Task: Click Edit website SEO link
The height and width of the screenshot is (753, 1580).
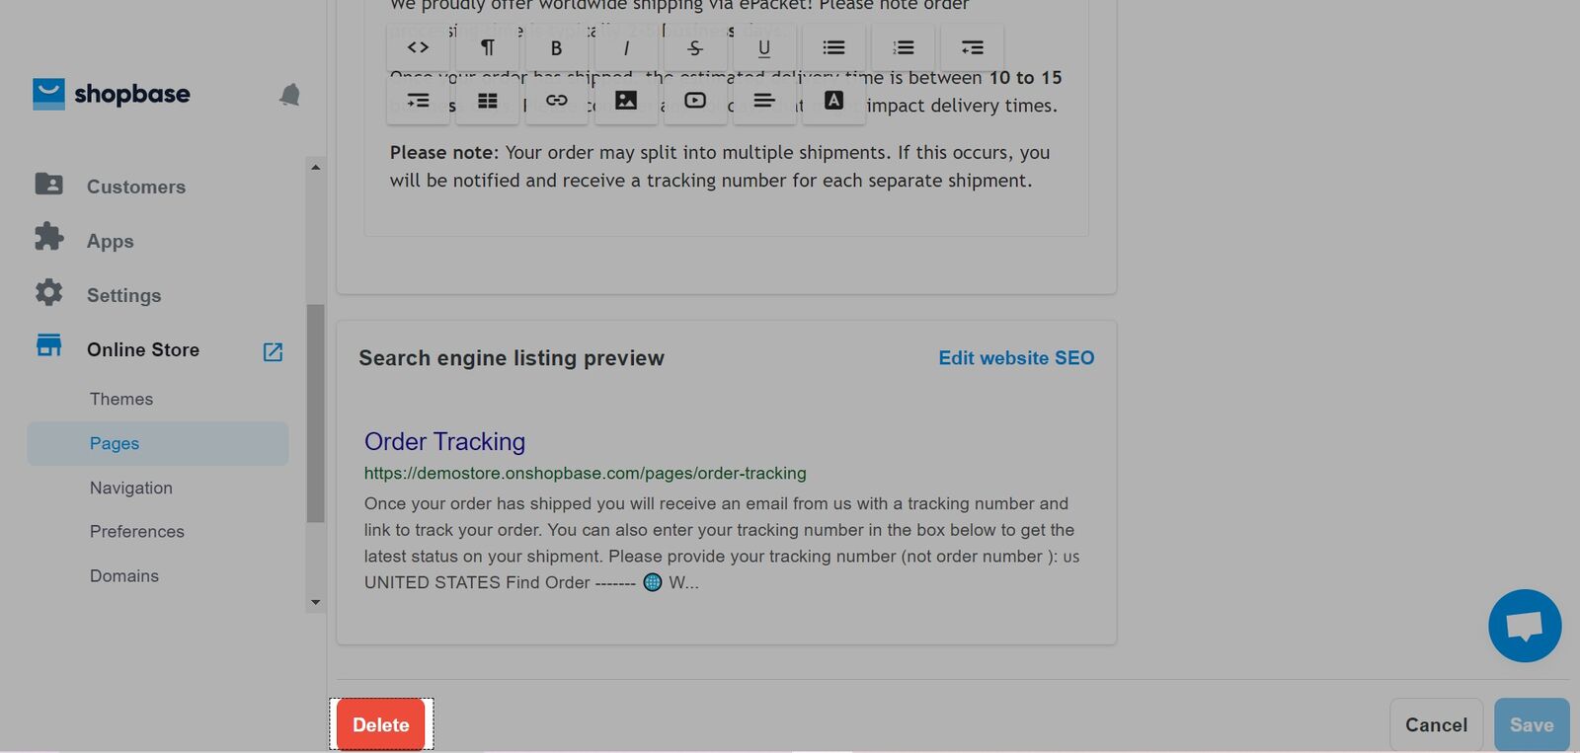Action: (1016, 358)
